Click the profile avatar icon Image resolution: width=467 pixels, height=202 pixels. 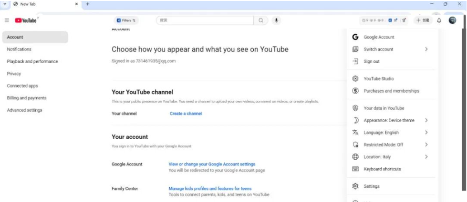click(x=452, y=20)
